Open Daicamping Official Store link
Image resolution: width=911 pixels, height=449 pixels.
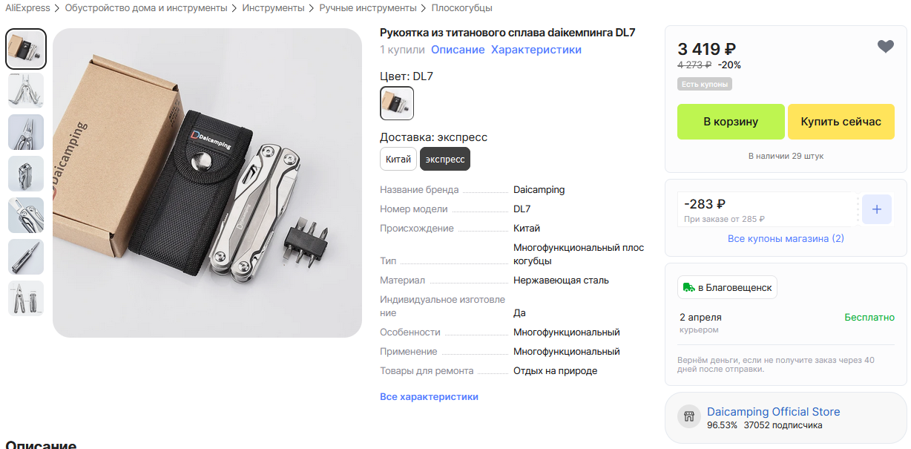coord(774,411)
